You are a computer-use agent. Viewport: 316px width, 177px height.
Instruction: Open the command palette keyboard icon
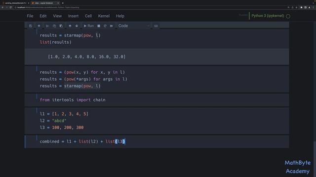click(x=156, y=26)
